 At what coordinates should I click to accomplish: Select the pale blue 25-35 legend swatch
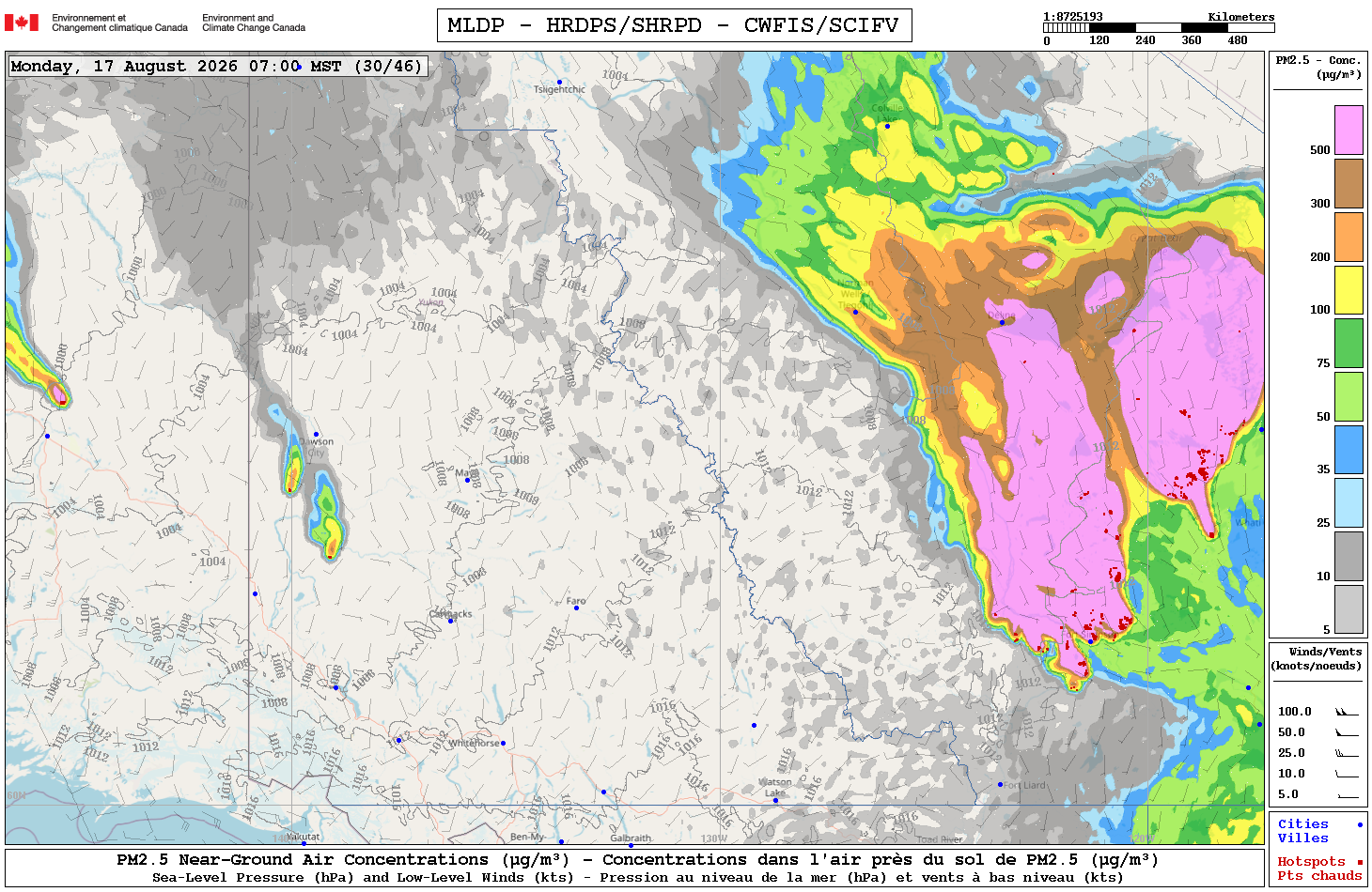1349,503
